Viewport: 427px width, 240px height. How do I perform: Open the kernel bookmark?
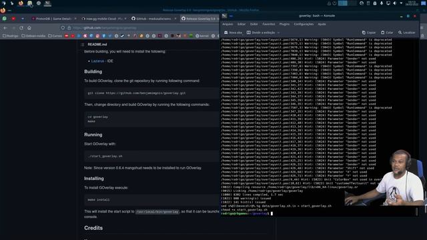pyautogui.click(x=202, y=35)
